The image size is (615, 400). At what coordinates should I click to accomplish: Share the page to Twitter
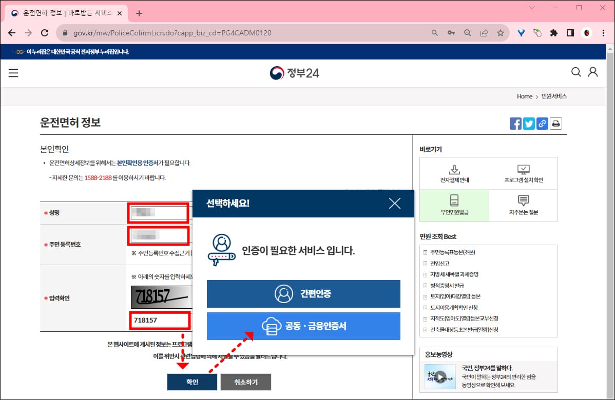click(528, 123)
